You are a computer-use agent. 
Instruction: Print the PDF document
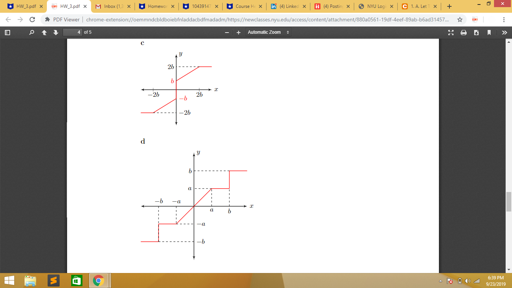464,32
